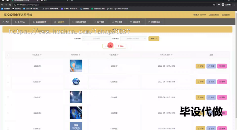The height and width of the screenshot is (130, 237).
Task: Click 修改 for row 公告名称4
Action: pyautogui.click(x=211, y=82)
